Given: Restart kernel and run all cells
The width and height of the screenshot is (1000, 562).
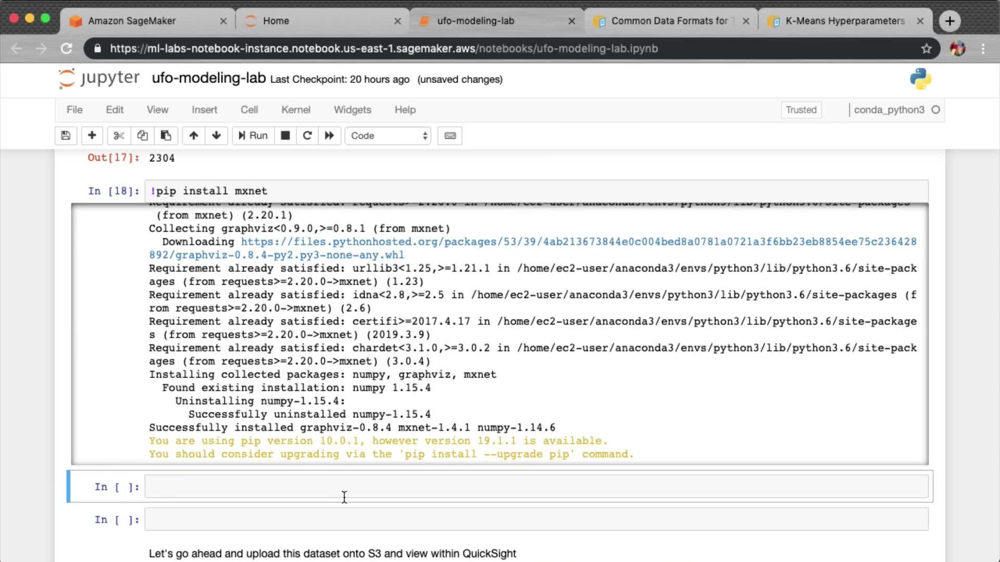Looking at the screenshot, I should tap(329, 136).
